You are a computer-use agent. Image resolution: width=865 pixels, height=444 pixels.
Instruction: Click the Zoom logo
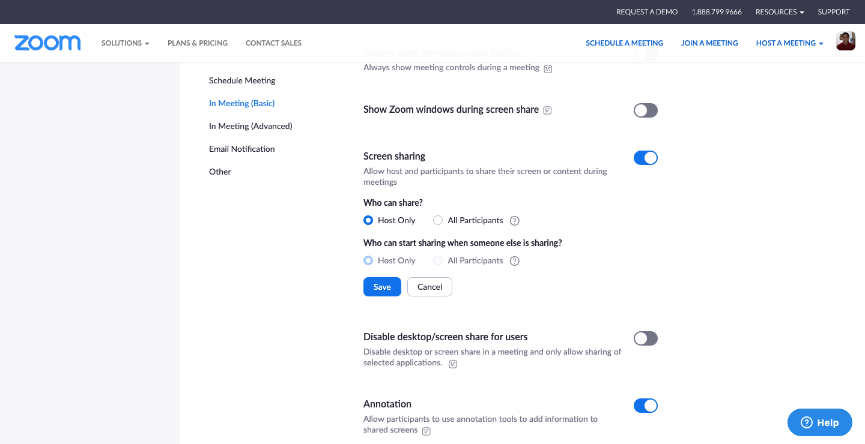[x=47, y=43]
